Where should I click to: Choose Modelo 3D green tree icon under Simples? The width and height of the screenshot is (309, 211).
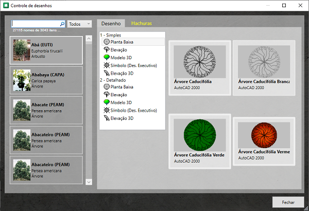pyautogui.click(x=107, y=58)
